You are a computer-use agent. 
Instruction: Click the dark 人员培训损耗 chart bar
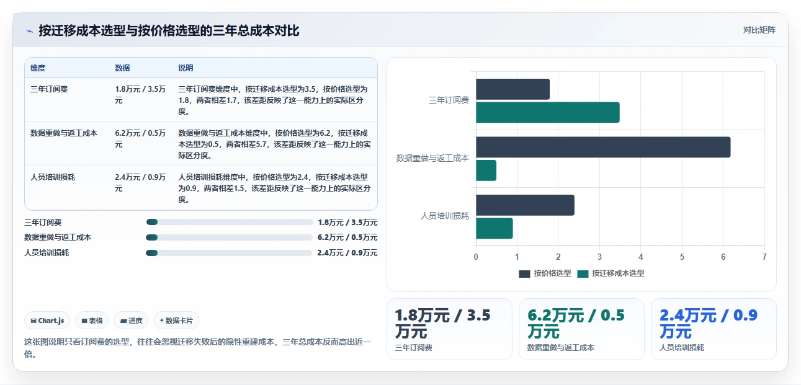pos(525,205)
